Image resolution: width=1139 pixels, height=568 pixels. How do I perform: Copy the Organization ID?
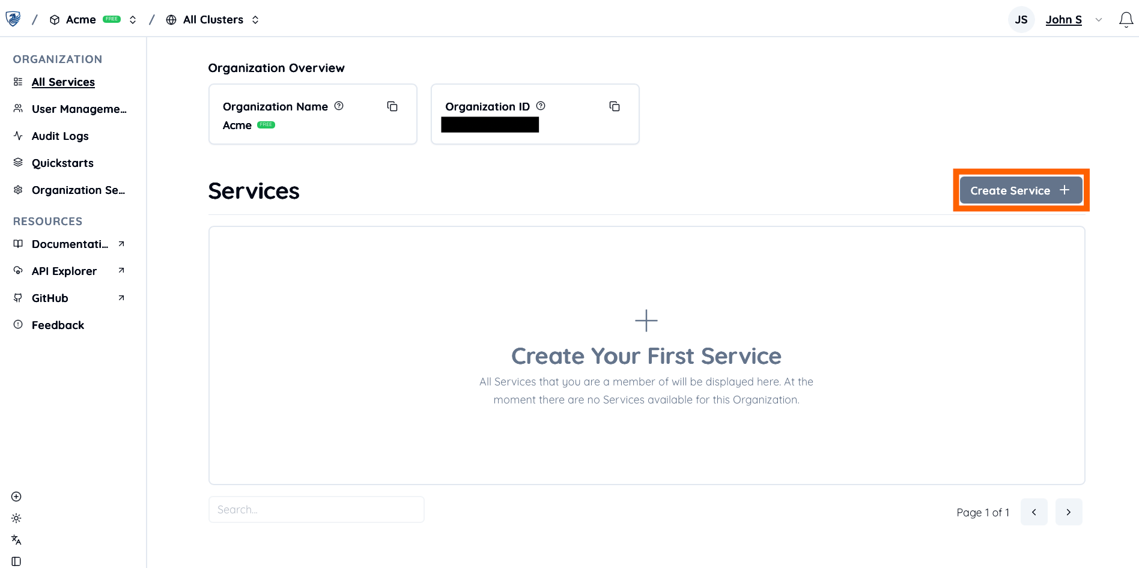pos(615,106)
